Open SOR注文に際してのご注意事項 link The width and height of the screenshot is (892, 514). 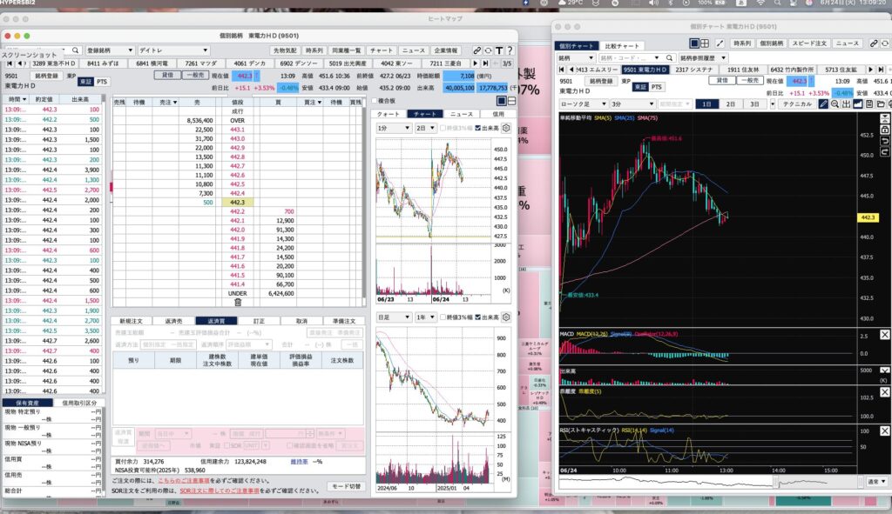(x=220, y=491)
